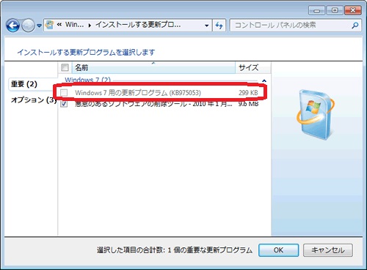The height and width of the screenshot is (270, 367).
Task: Click the インストールする更新プロ... breadcrumb
Action: [x=138, y=25]
